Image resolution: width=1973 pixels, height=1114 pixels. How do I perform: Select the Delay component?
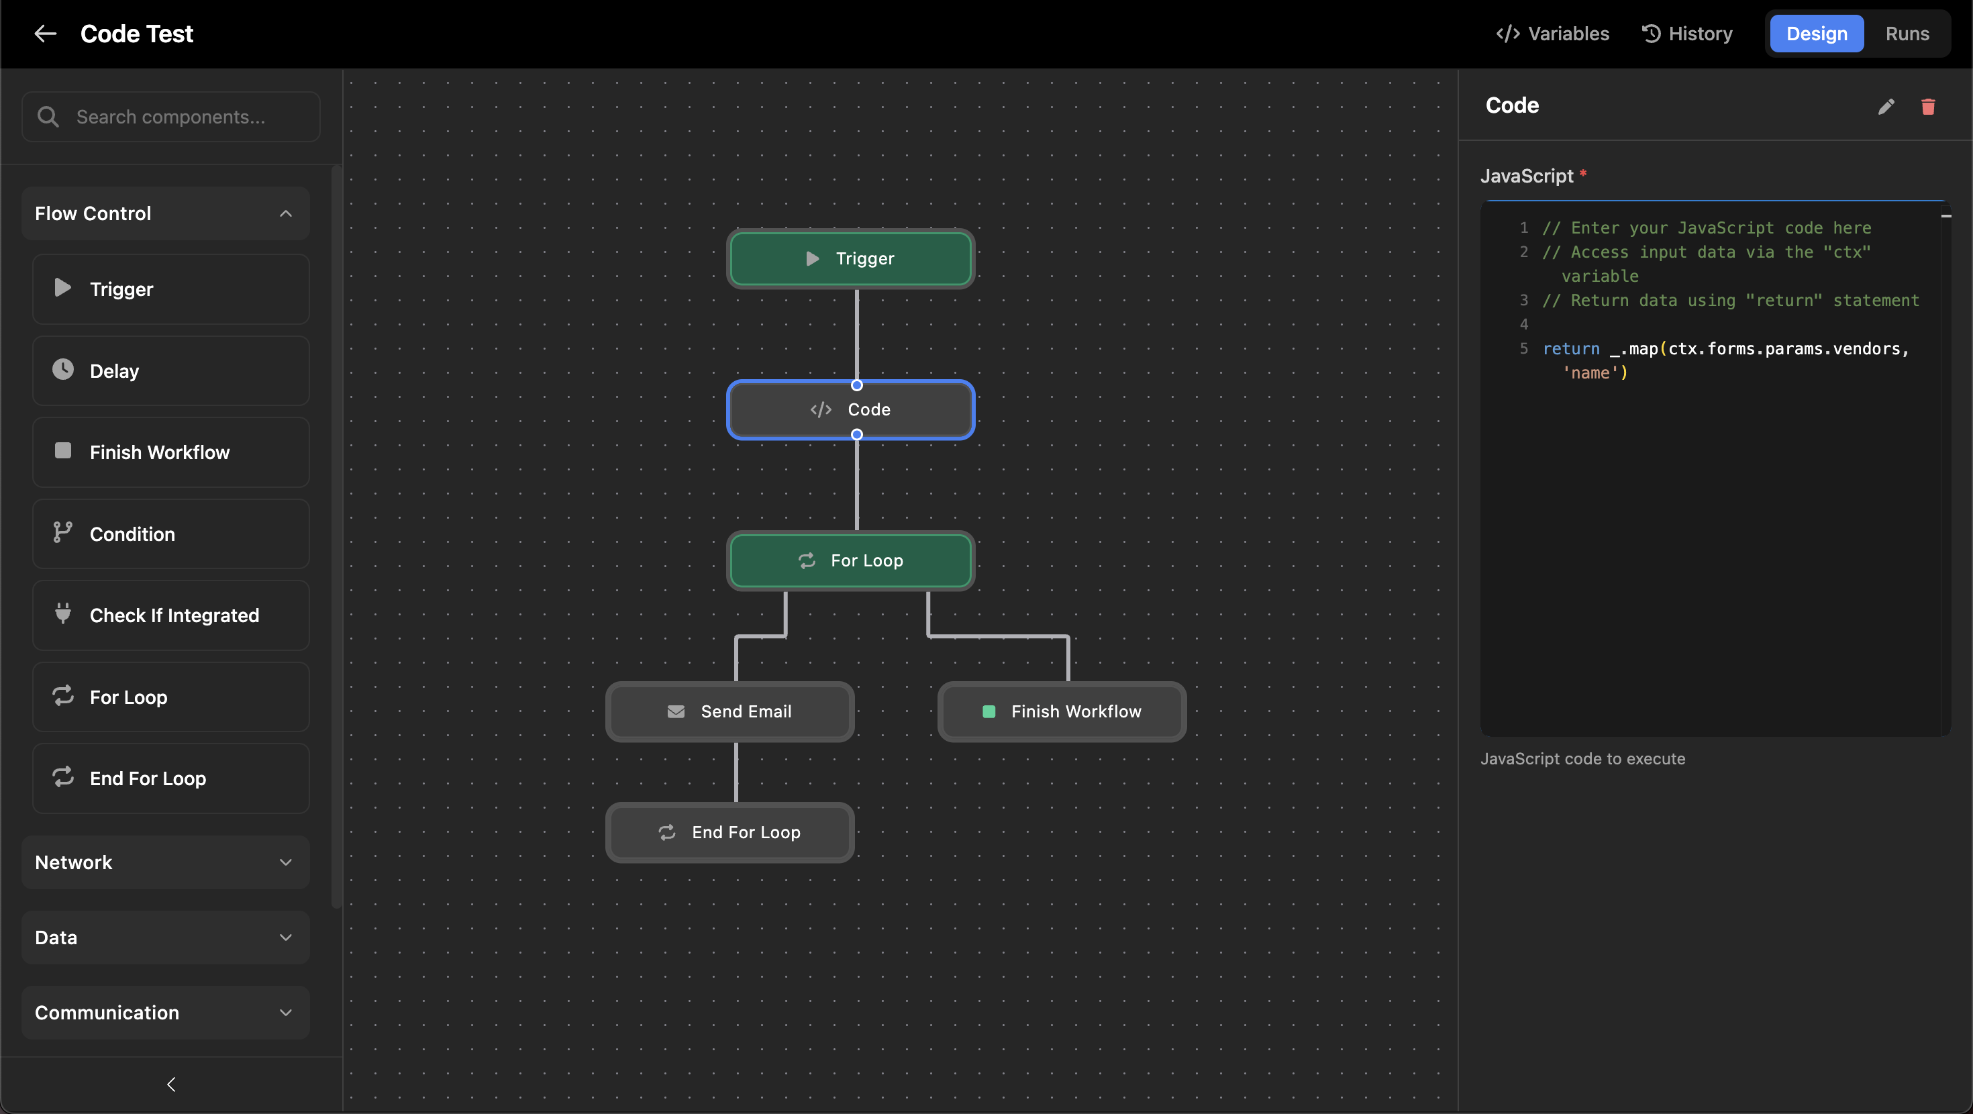(x=171, y=371)
